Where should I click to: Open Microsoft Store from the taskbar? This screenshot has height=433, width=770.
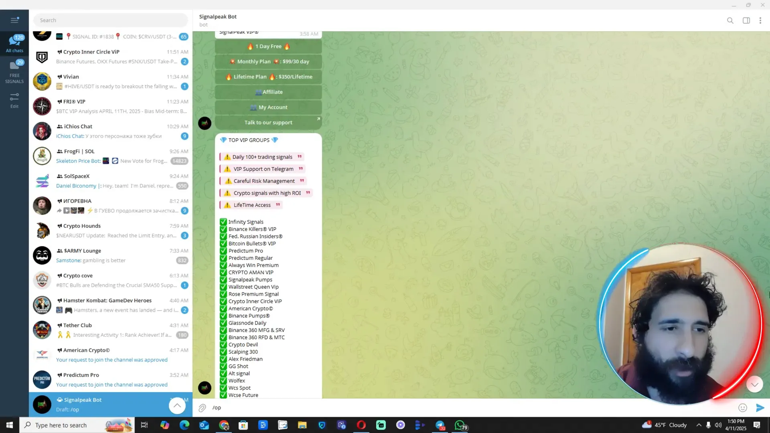pyautogui.click(x=243, y=425)
